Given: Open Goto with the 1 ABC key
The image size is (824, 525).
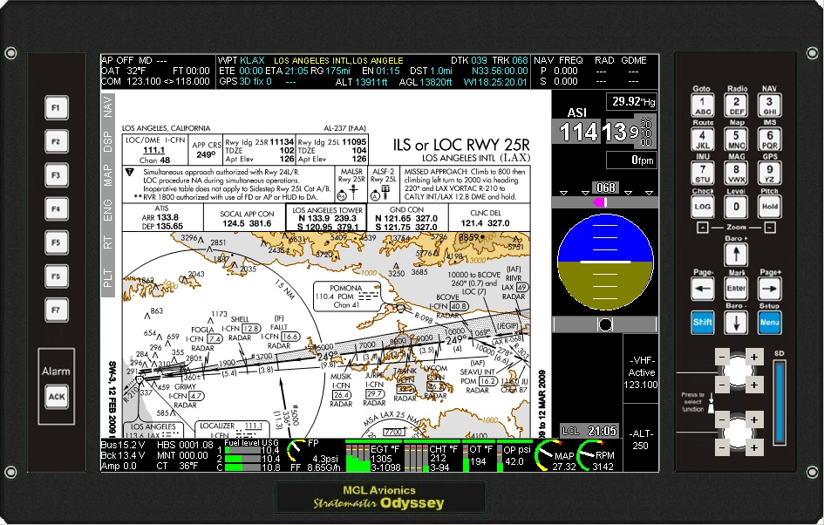Looking at the screenshot, I should click(703, 106).
